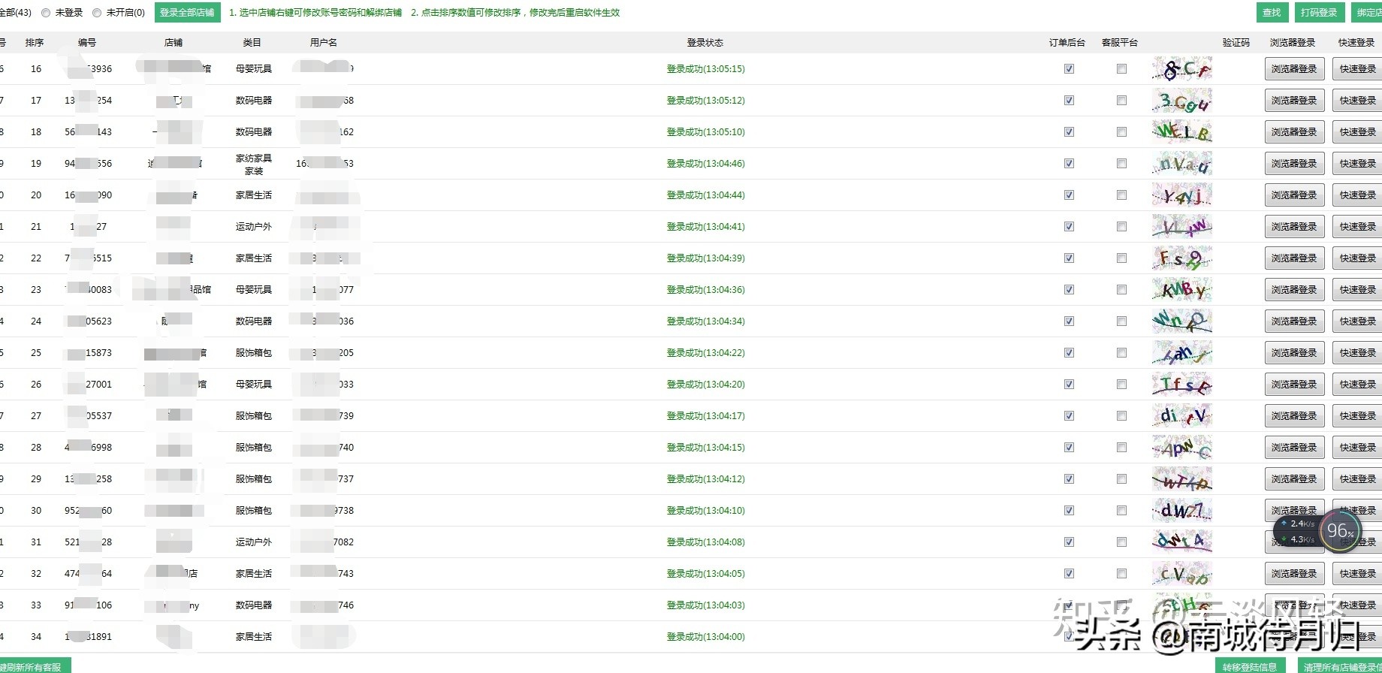The width and height of the screenshot is (1382, 673).
Task: Click category cell 服饰箱包 in row 25
Action: 254,353
